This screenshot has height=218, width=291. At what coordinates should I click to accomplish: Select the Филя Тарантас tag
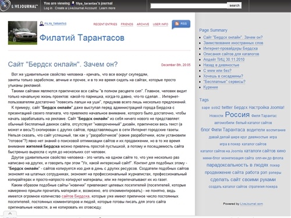[x=264, y=116]
